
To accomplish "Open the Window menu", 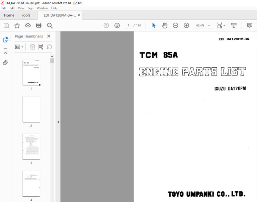I will tap(42, 8).
